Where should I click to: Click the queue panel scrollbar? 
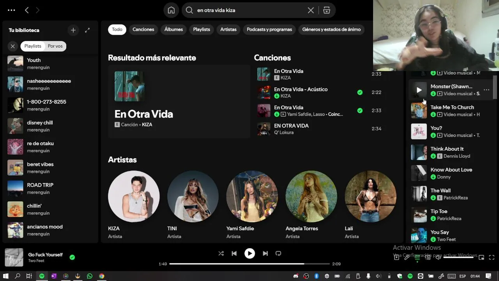pyautogui.click(x=495, y=87)
